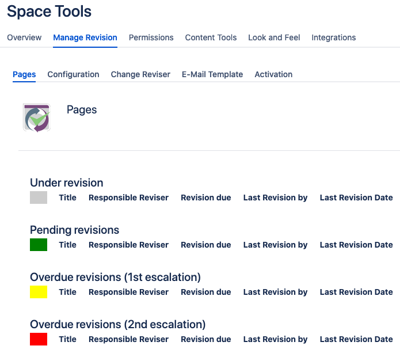This screenshot has height=357, width=400.
Task: Select the red 2nd escalation swatch
Action: pyautogui.click(x=39, y=339)
